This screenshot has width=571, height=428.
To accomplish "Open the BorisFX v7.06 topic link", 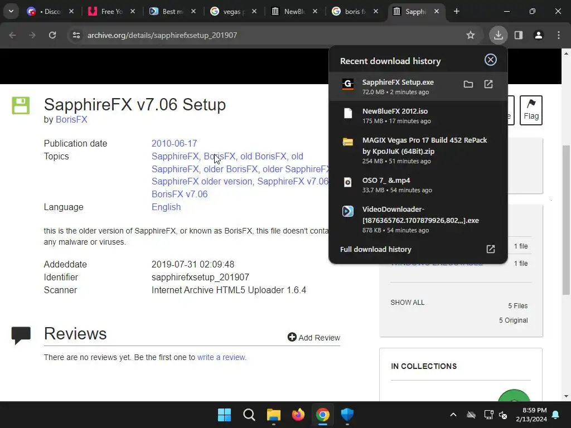I will tap(180, 194).
